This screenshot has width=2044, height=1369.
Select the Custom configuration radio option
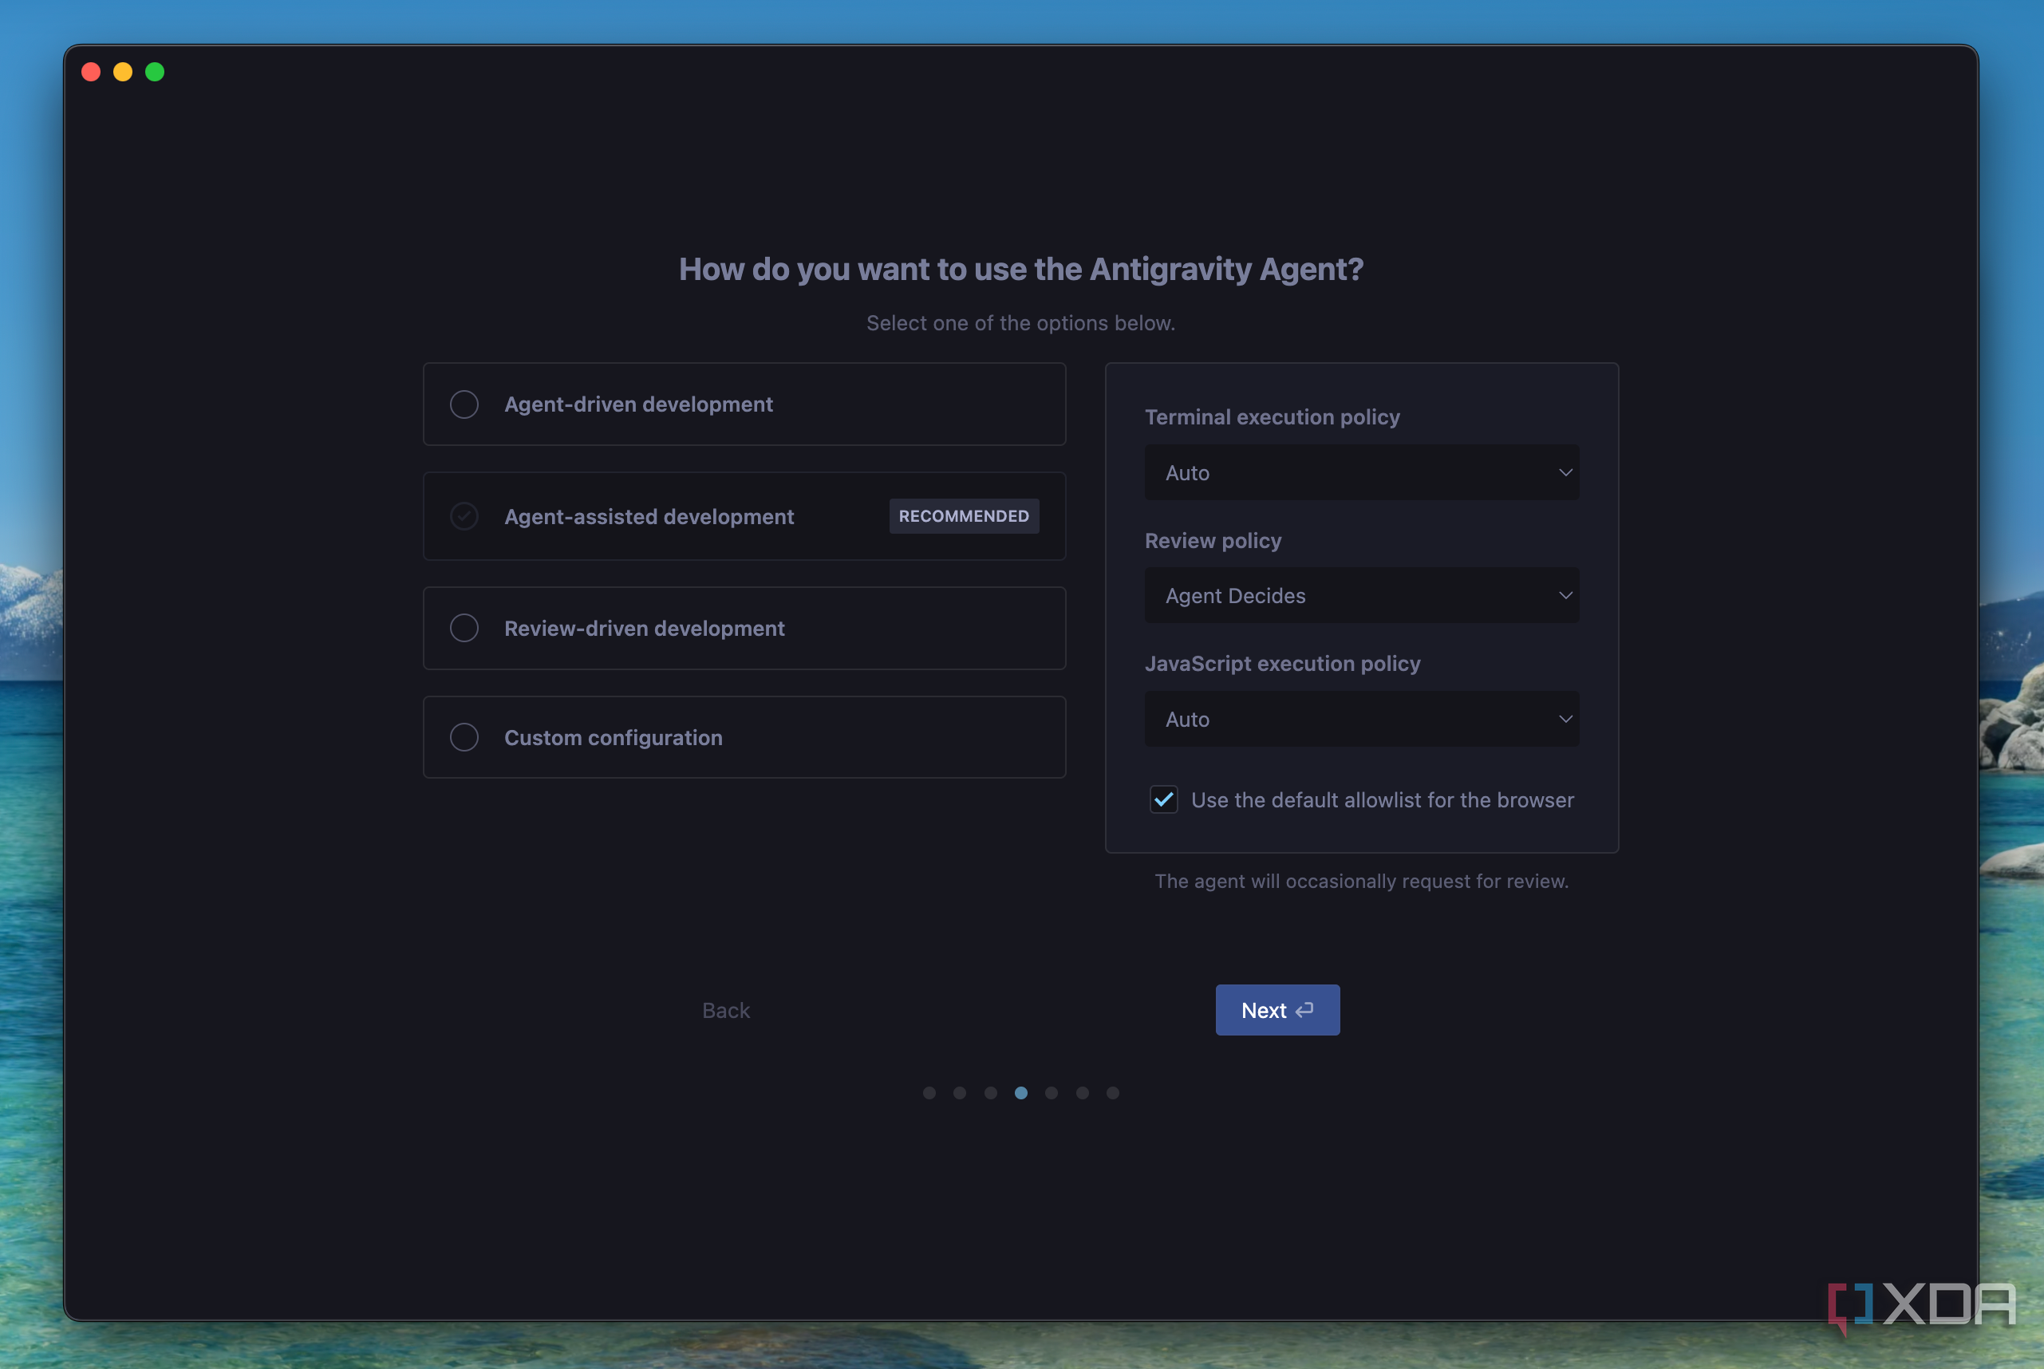464,737
